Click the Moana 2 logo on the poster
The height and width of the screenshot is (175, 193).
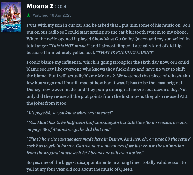tap(11, 28)
